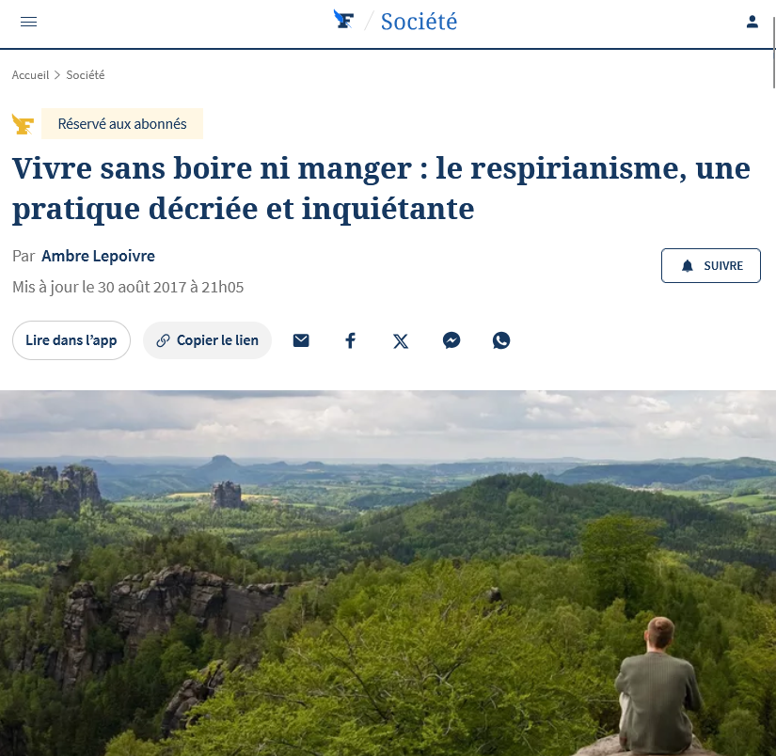Click the landscape article hero image
The width and height of the screenshot is (776, 756).
pyautogui.click(x=388, y=573)
